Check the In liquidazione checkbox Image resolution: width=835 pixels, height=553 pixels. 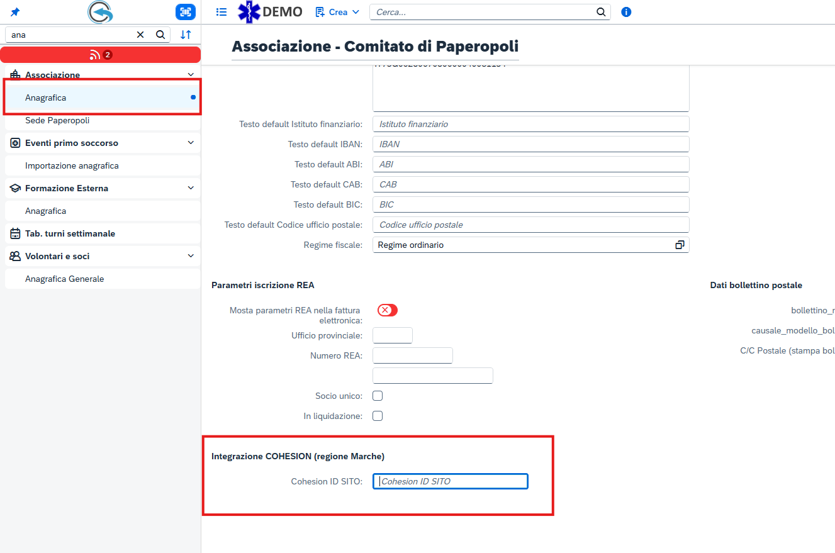click(x=378, y=416)
